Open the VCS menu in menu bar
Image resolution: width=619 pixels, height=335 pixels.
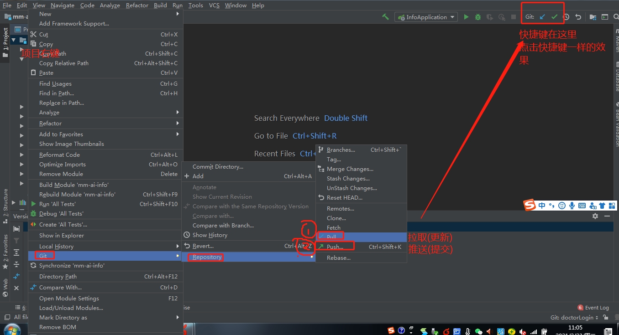pyautogui.click(x=214, y=5)
